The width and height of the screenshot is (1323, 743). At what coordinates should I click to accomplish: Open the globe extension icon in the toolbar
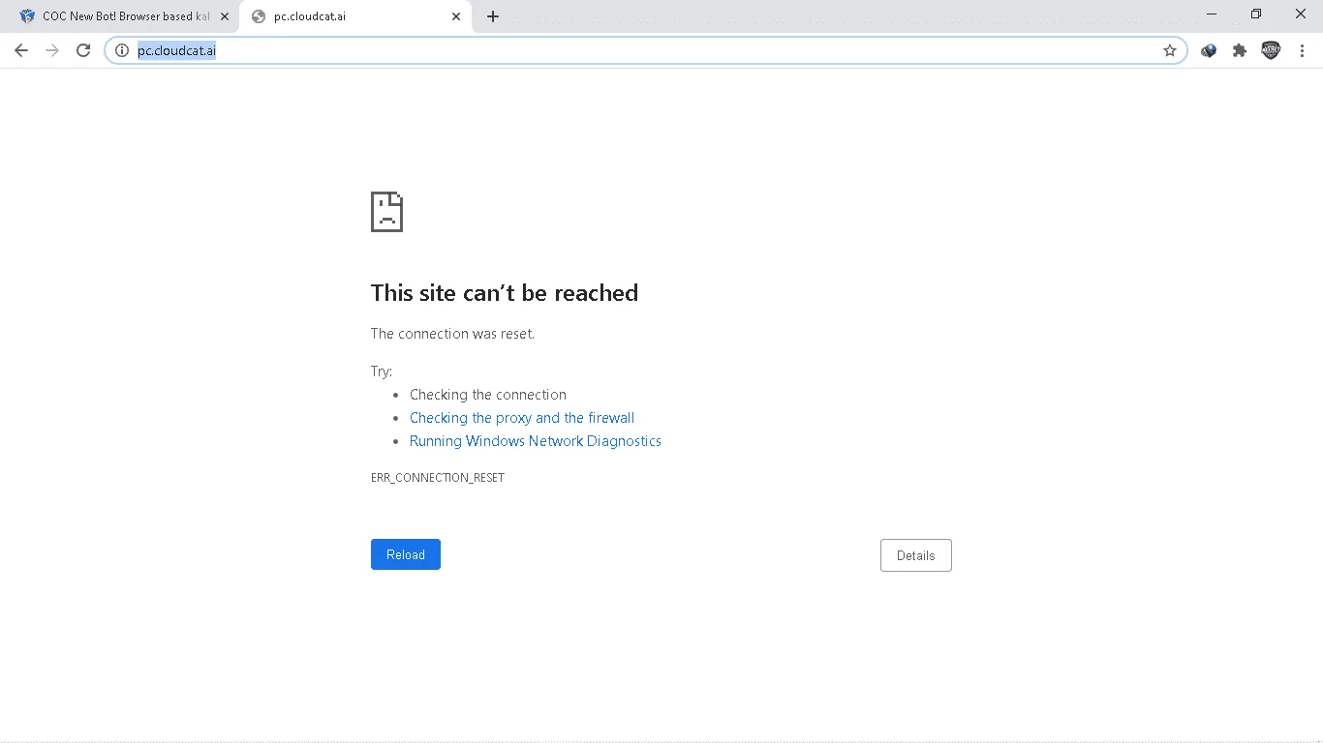point(1209,50)
